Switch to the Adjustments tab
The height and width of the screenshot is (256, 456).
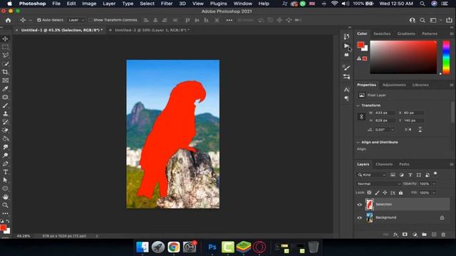(x=394, y=85)
